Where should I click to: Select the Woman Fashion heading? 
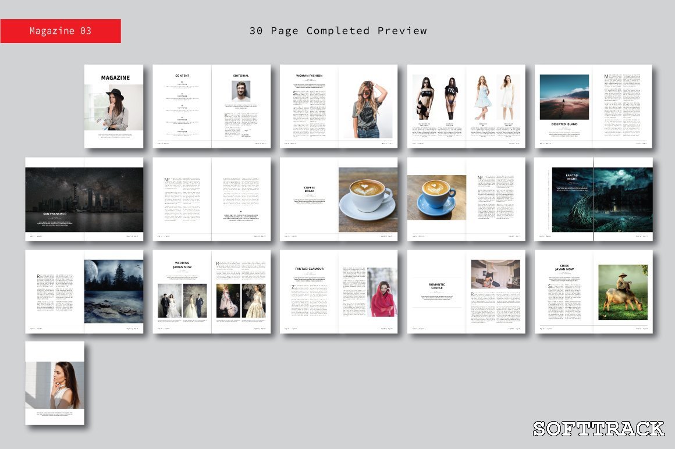tap(309, 76)
